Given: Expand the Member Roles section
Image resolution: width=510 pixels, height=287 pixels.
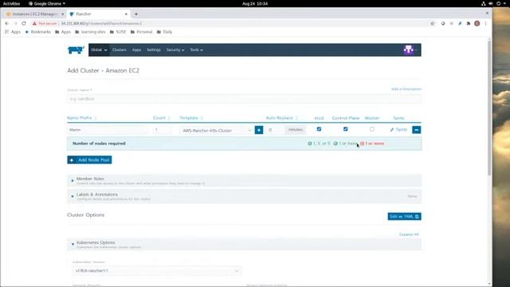Looking at the screenshot, I should (x=245, y=181).
